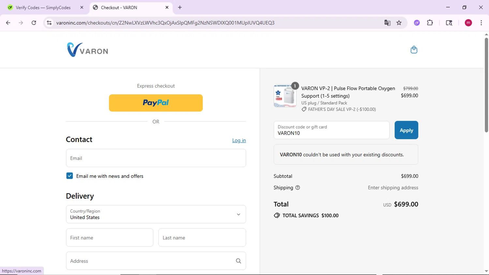Viewport: 489px width, 275px height.
Task: View site information icon in address bar
Action: click(49, 23)
